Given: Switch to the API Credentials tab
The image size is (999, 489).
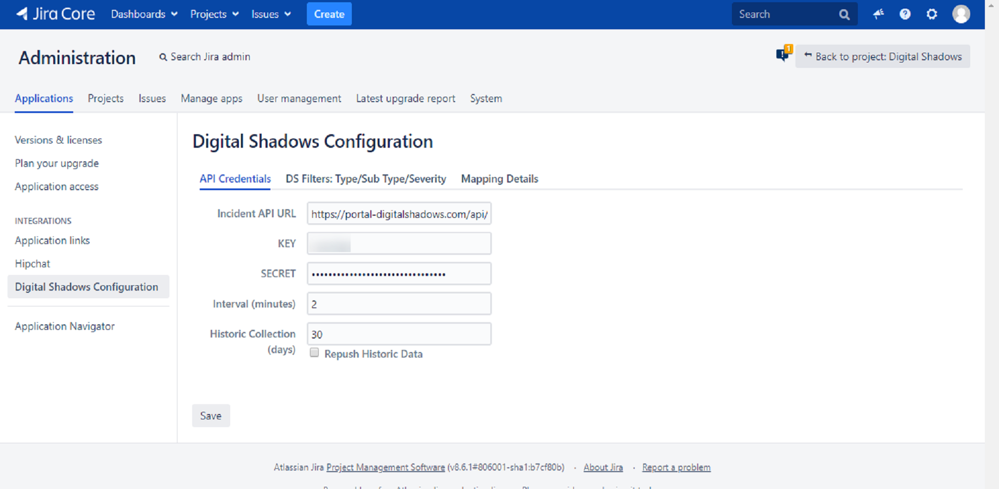Looking at the screenshot, I should pos(235,179).
